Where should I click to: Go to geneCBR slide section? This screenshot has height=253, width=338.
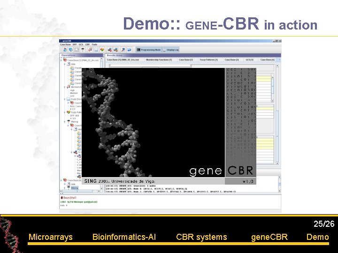pyautogui.click(x=269, y=237)
